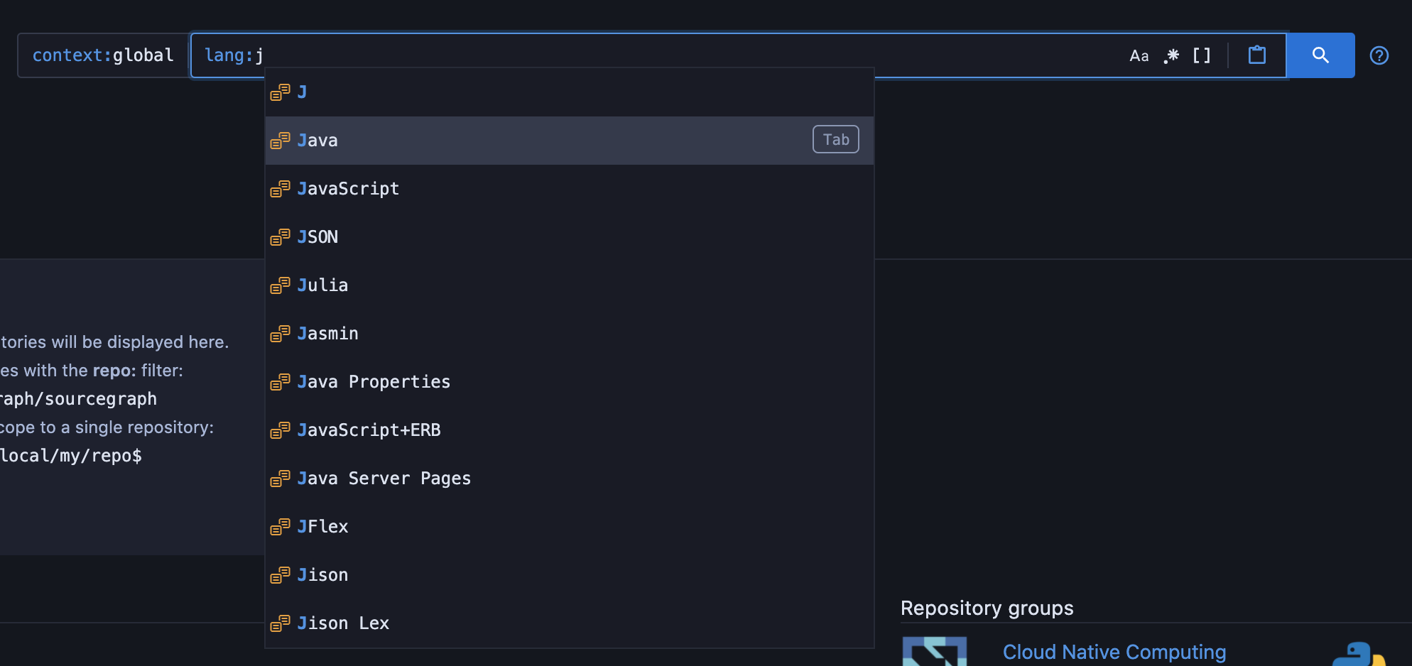Click the Python logo icon
1412x666 pixels.
coord(1359,654)
